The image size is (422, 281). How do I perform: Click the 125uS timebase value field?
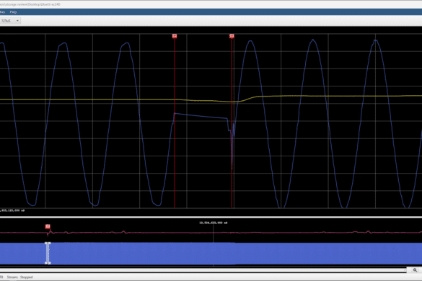7,21
